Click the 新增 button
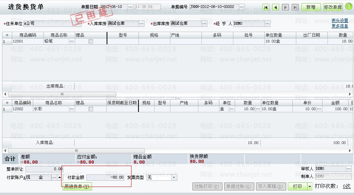The width and height of the screenshot is (354, 195). click(x=311, y=7)
